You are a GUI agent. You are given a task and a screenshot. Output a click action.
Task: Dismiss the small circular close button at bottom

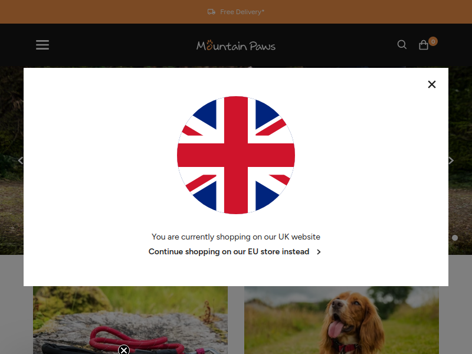tap(124, 350)
